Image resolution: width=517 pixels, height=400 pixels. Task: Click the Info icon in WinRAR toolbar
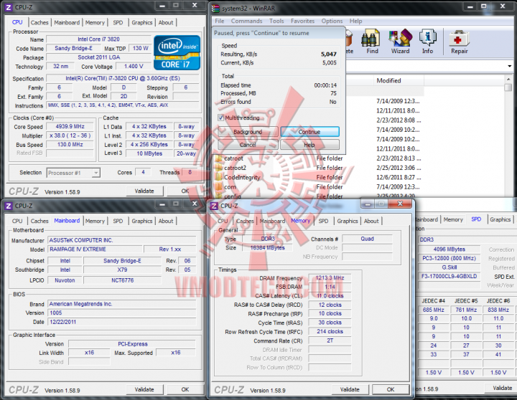[x=428, y=37]
